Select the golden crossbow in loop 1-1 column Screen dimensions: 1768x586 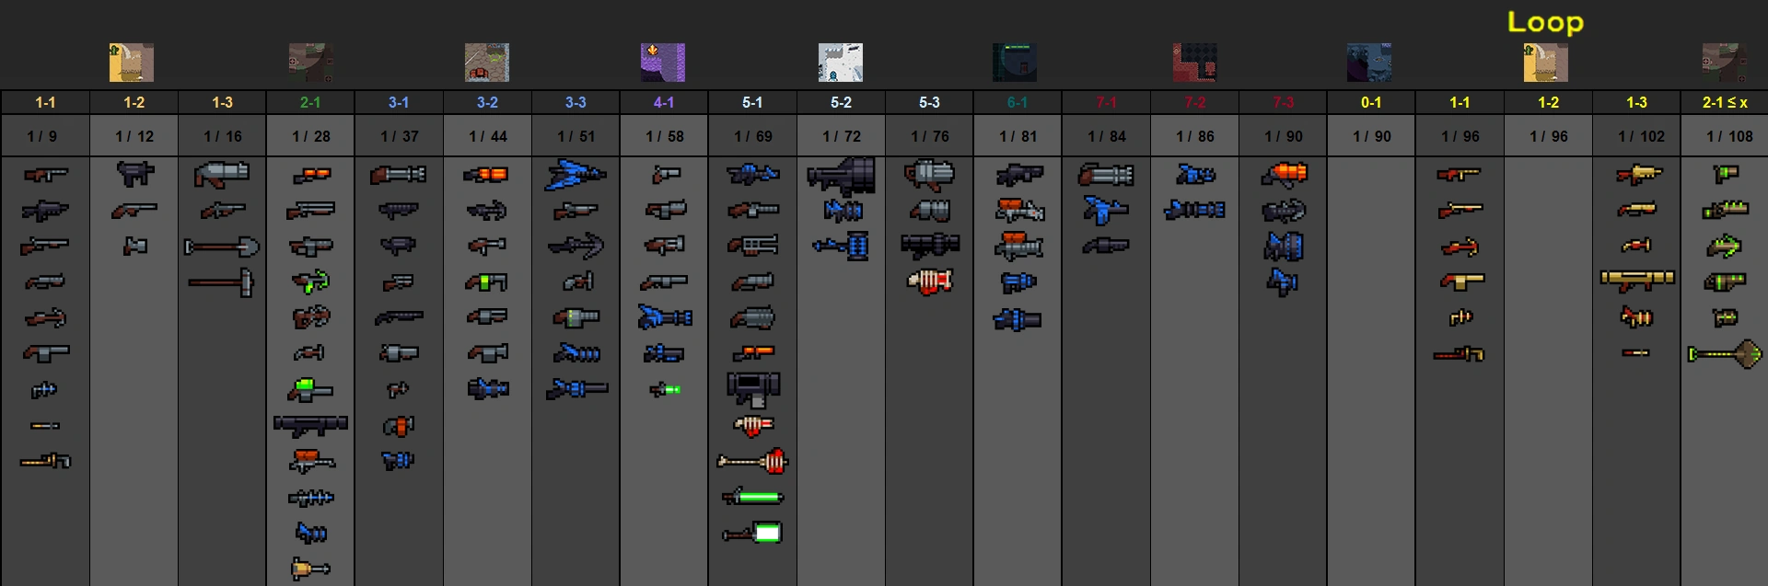point(1460,247)
